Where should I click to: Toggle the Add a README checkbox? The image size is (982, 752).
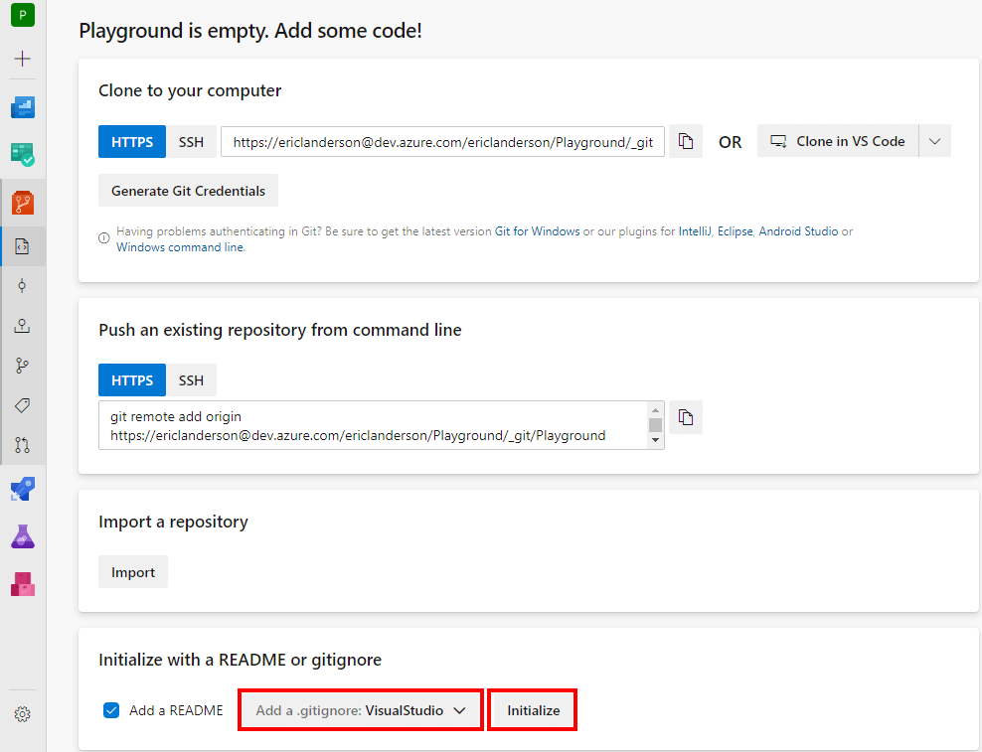point(111,710)
